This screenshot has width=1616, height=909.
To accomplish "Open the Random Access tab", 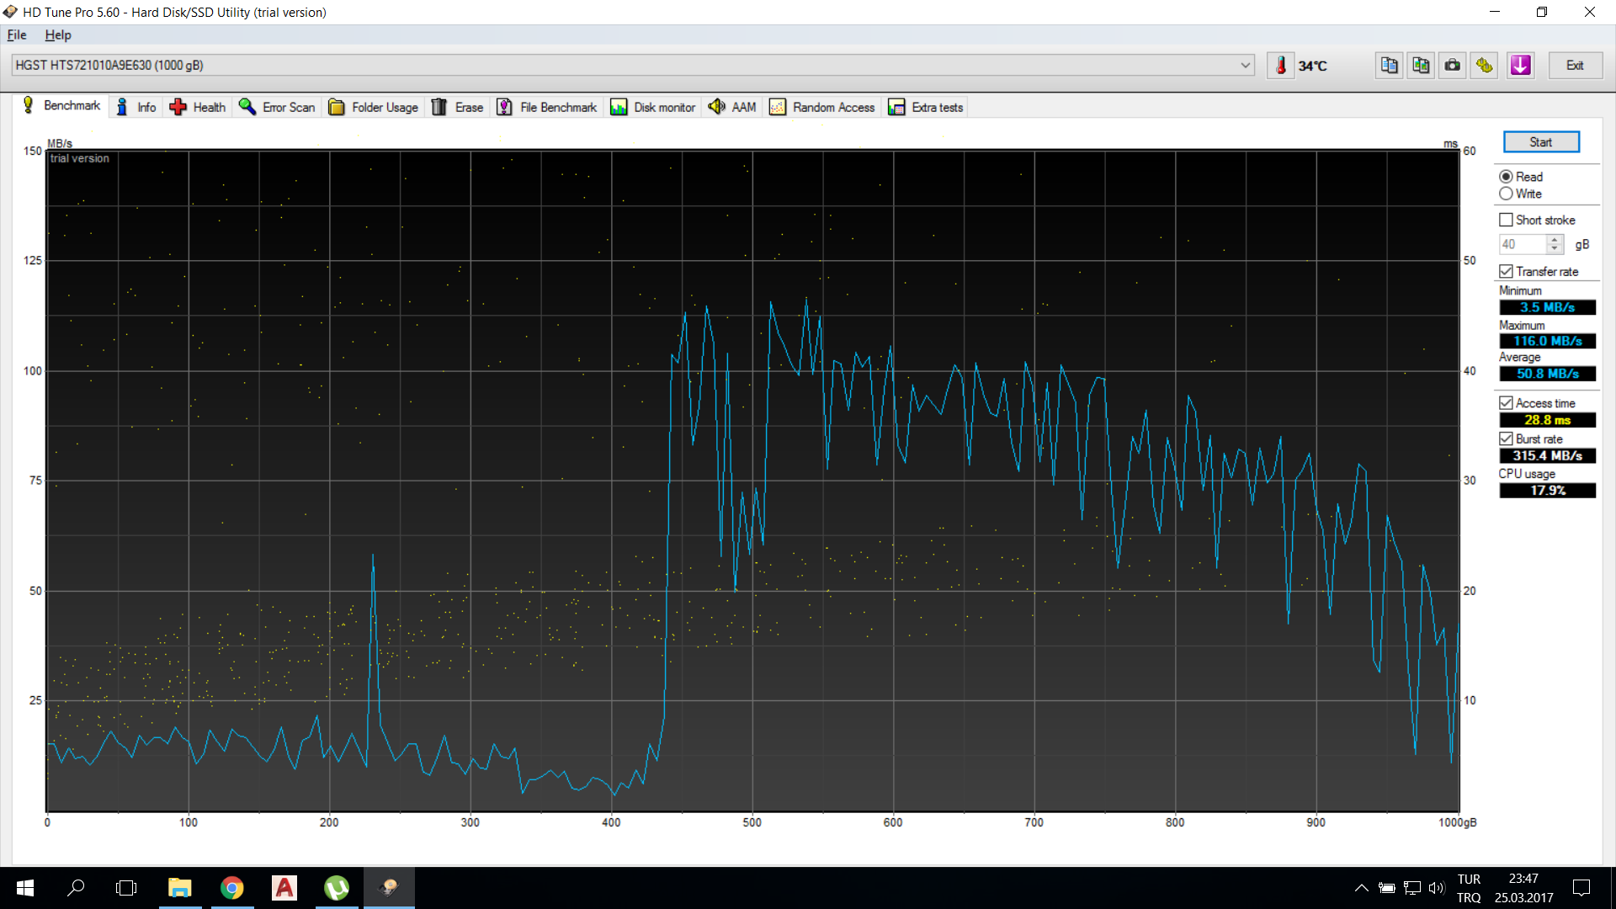I will (x=822, y=107).
